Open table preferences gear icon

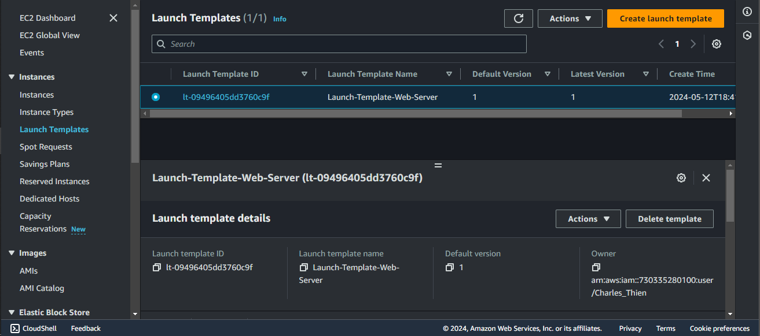(717, 44)
